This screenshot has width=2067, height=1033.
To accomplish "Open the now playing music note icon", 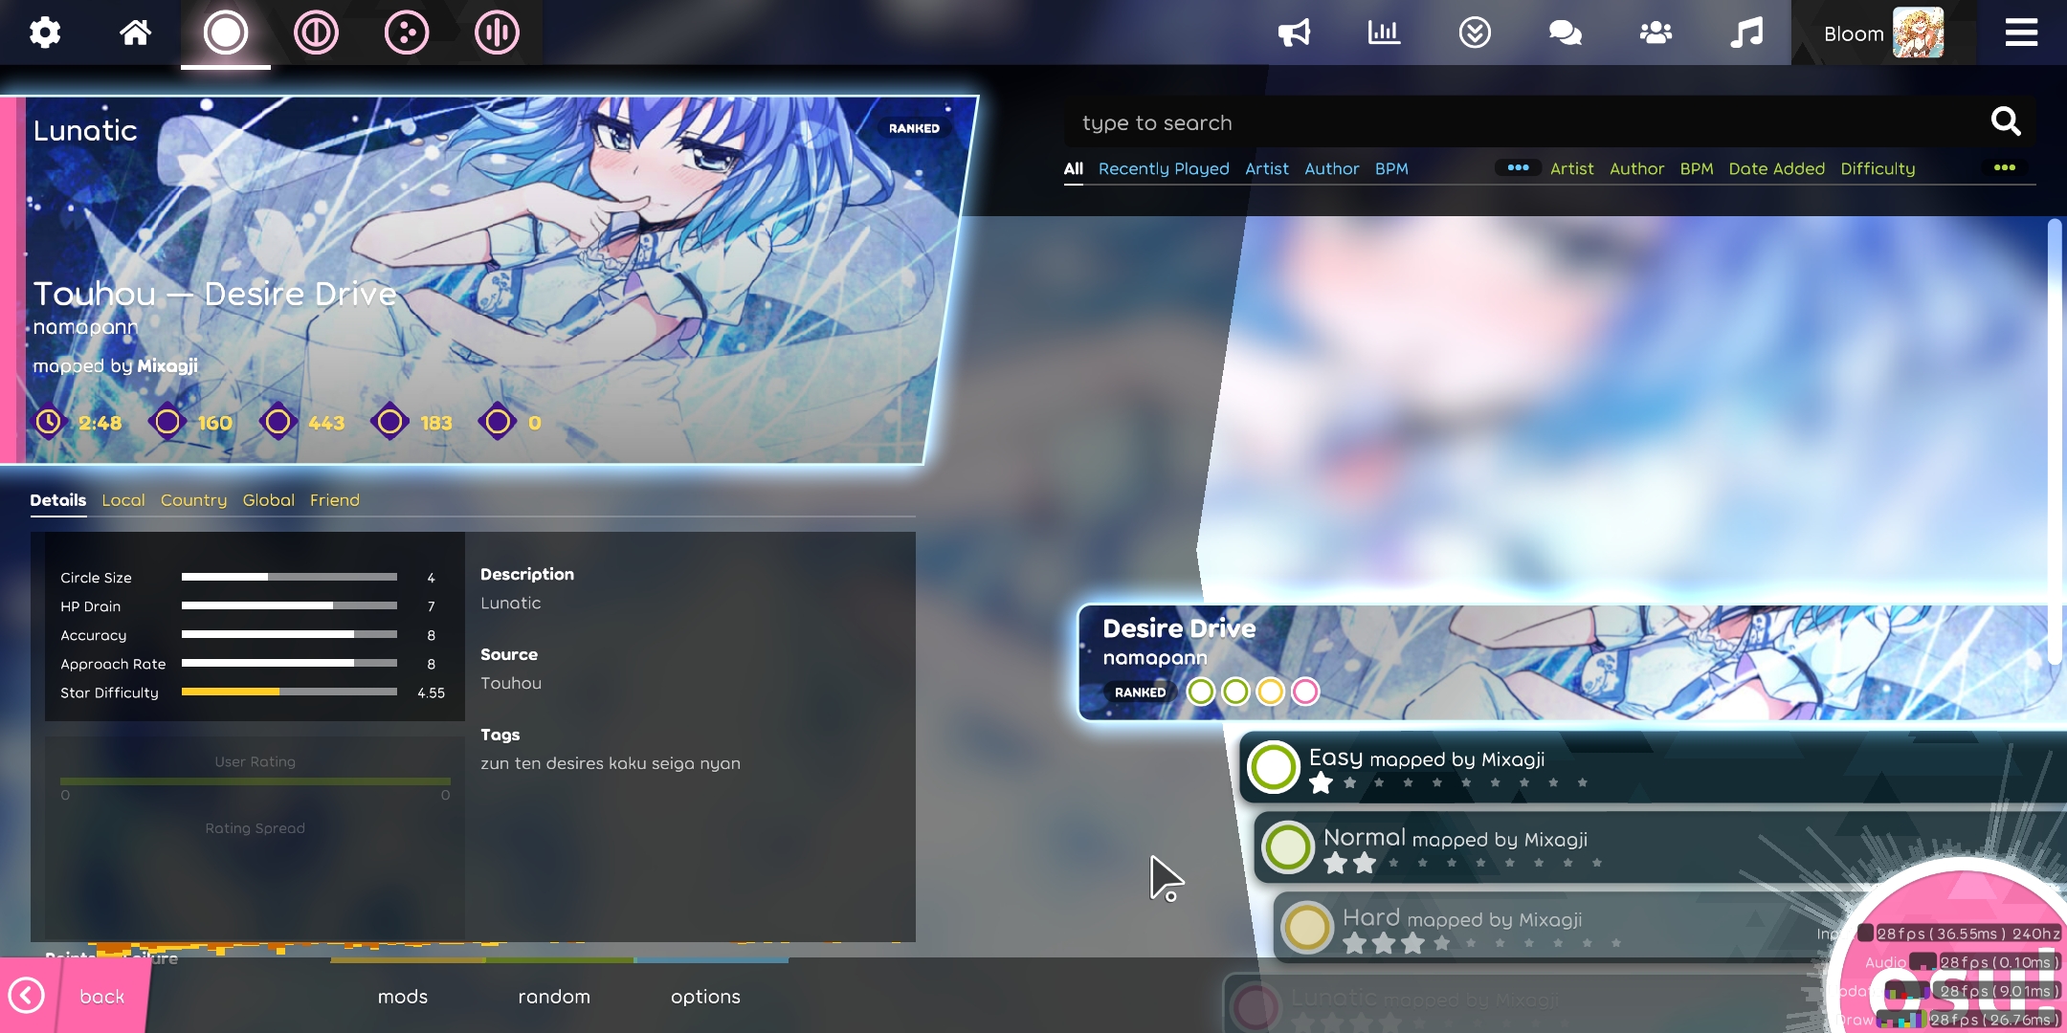I will 1746,33.
